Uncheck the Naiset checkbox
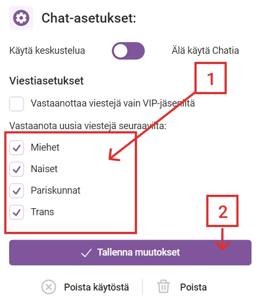260x304 pixels. [x=17, y=169]
